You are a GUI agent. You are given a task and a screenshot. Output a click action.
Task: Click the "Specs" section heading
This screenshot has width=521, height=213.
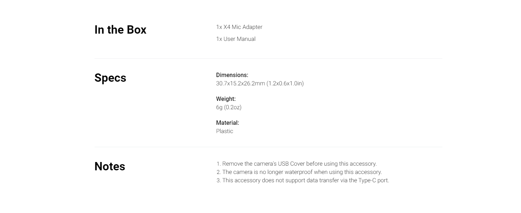(x=110, y=78)
